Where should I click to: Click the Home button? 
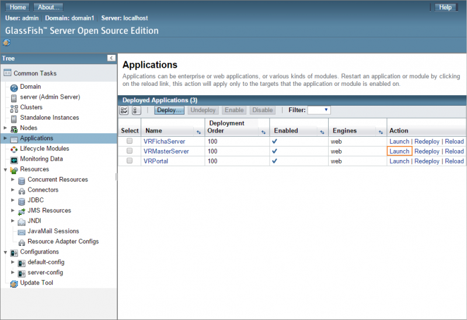18,7
